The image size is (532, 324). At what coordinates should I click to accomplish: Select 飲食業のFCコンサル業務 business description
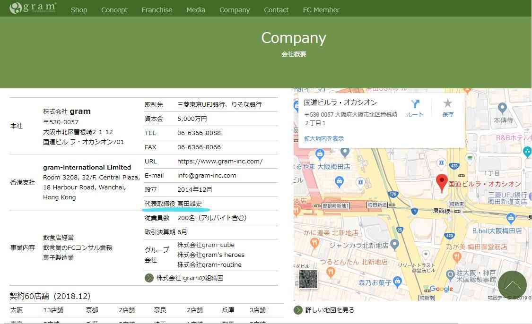[78, 248]
